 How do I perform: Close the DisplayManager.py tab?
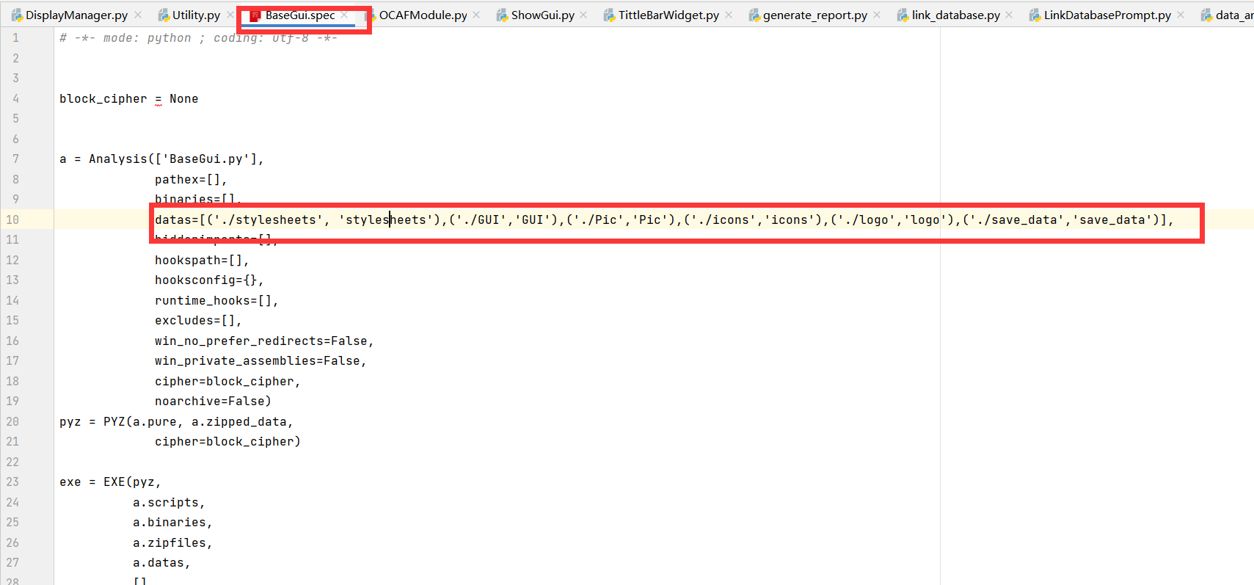[138, 15]
